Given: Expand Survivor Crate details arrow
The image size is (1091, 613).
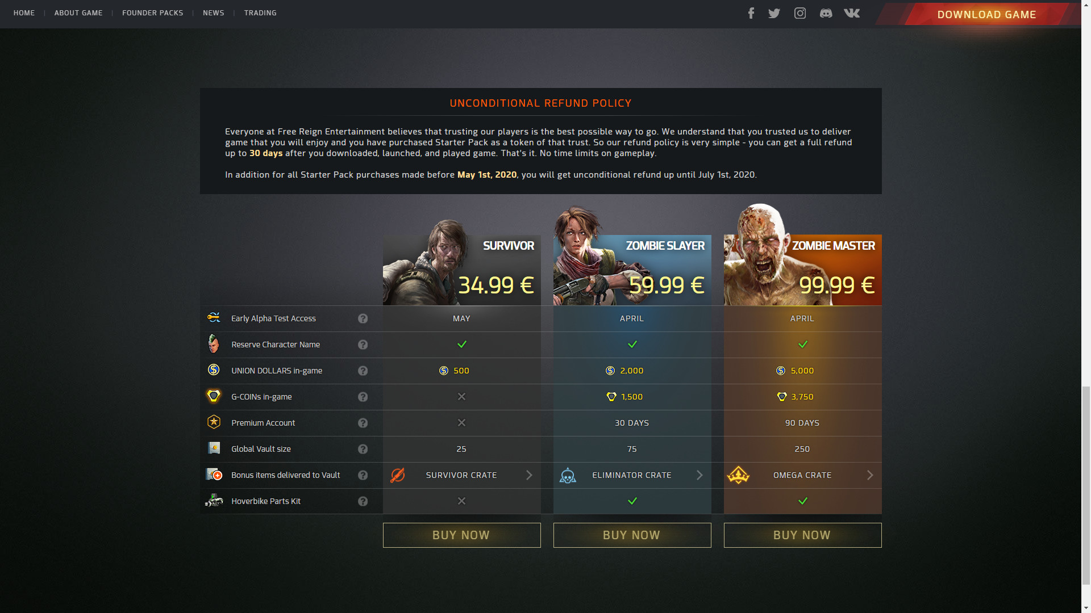Looking at the screenshot, I should [x=529, y=475].
